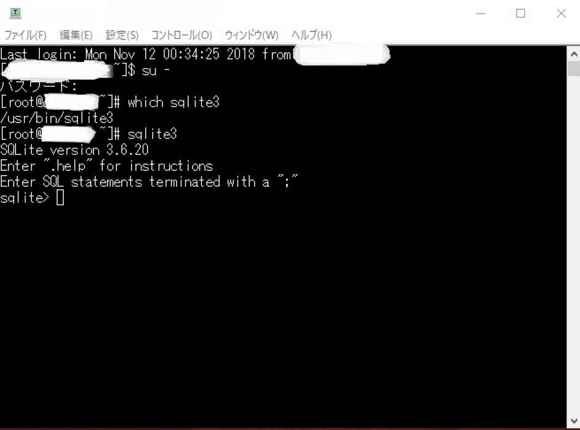Click the "SQLite version 3.6.20" line

click(x=74, y=150)
